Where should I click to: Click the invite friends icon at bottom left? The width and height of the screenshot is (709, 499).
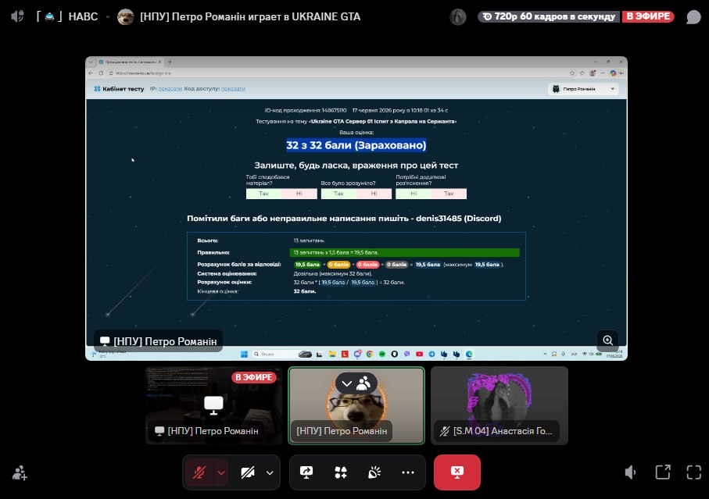(x=20, y=472)
